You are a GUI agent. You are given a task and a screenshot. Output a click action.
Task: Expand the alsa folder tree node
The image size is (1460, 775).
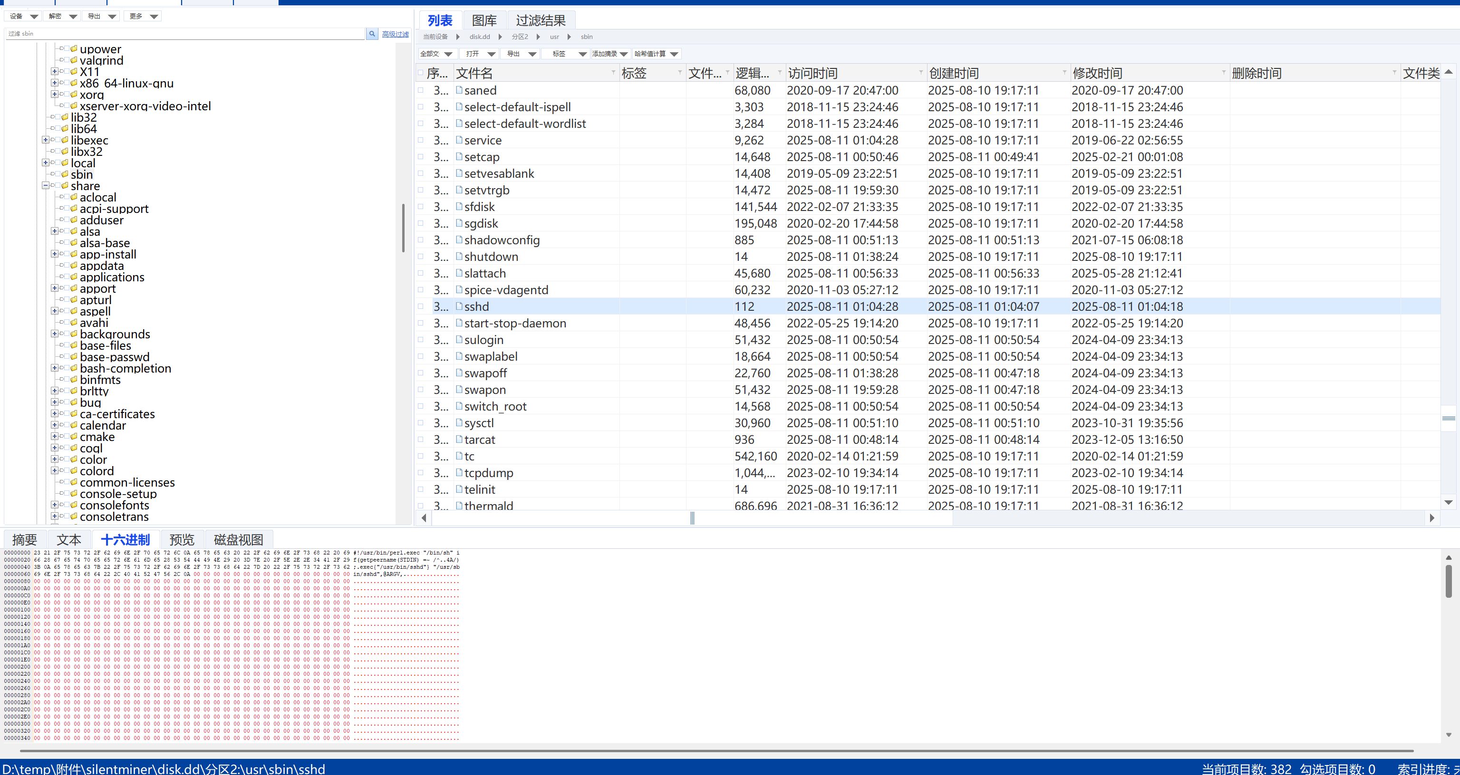54,231
